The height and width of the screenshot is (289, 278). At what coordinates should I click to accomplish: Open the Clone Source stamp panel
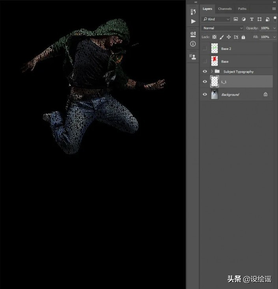(x=193, y=57)
